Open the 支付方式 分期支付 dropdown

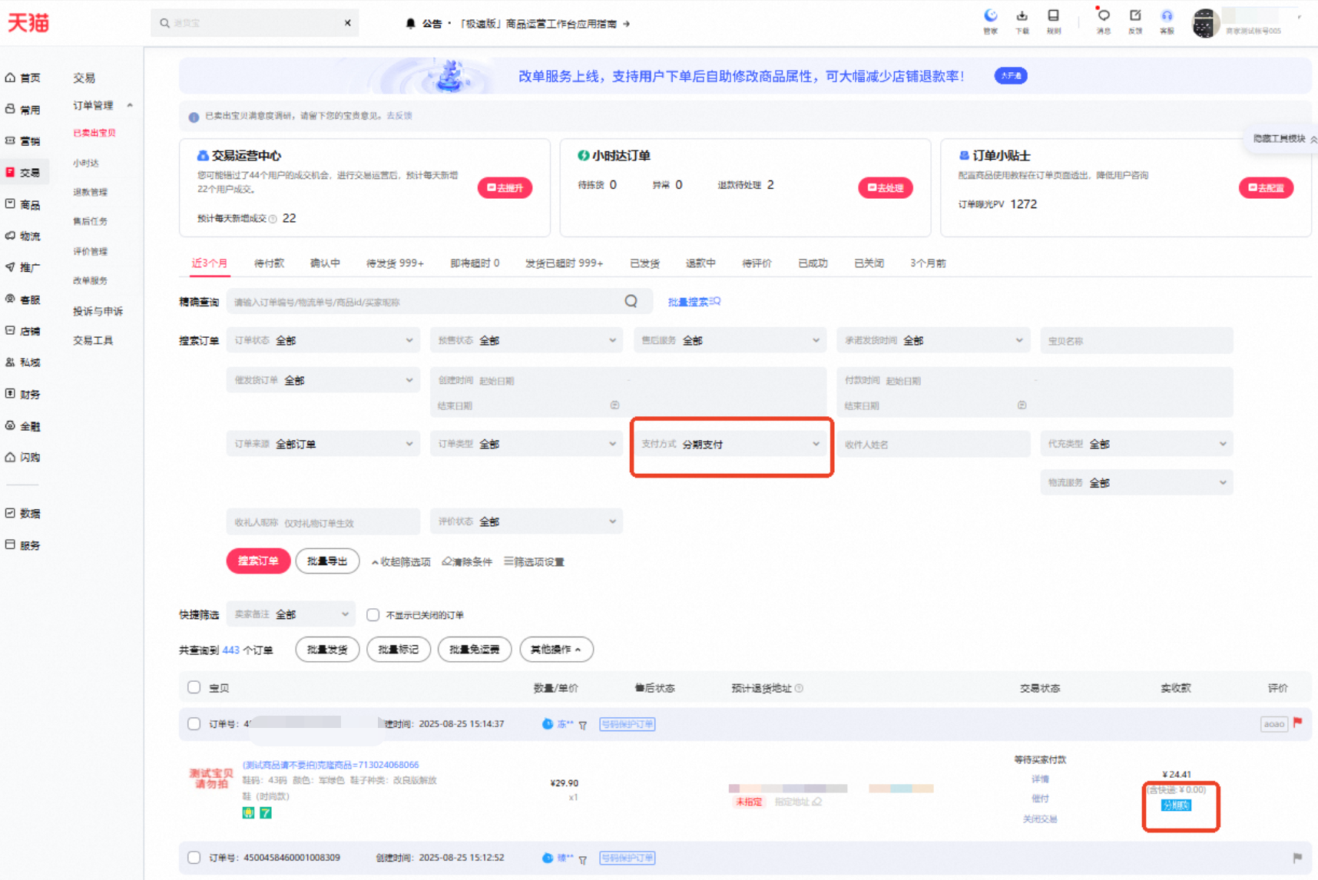tap(730, 444)
